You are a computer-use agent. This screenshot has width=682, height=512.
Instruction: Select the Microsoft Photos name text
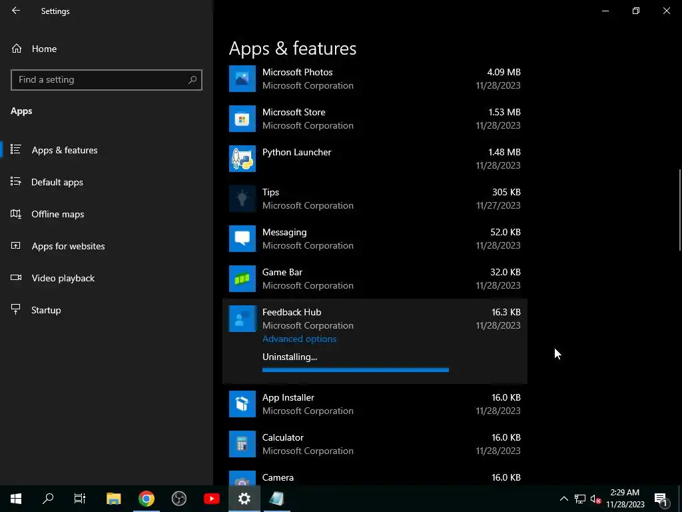298,72
